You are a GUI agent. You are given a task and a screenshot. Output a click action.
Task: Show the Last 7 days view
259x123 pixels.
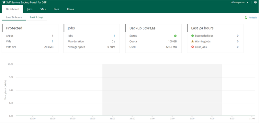[x=37, y=17]
